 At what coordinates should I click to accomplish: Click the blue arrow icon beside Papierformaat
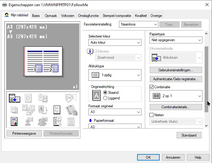tap(90, 121)
